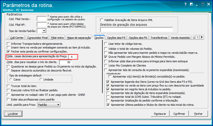Select Caixa as default packaging type
Screen dimensions: 213x126
(11, 79)
